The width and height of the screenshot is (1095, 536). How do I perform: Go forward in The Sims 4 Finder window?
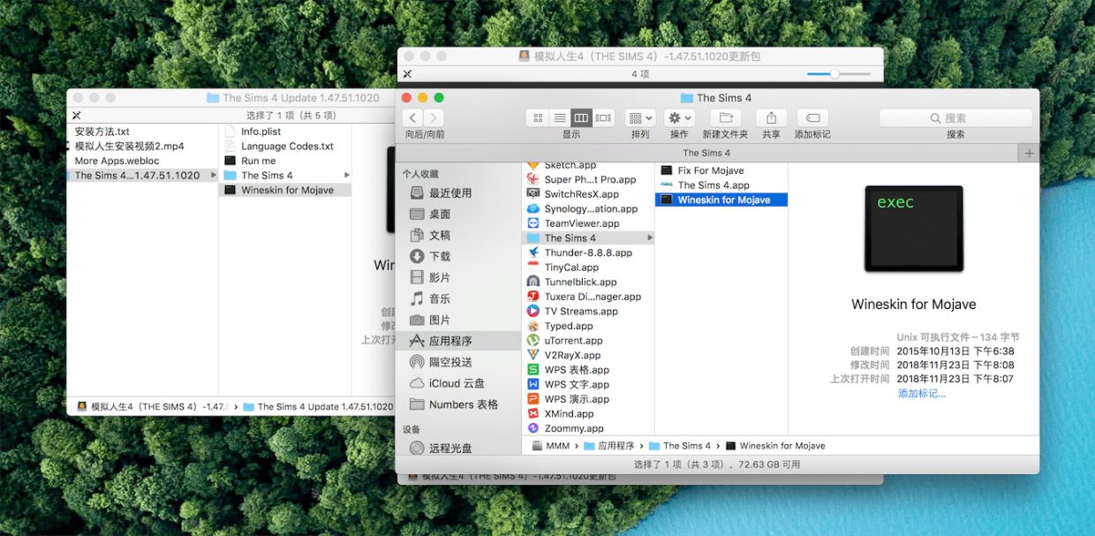click(434, 117)
